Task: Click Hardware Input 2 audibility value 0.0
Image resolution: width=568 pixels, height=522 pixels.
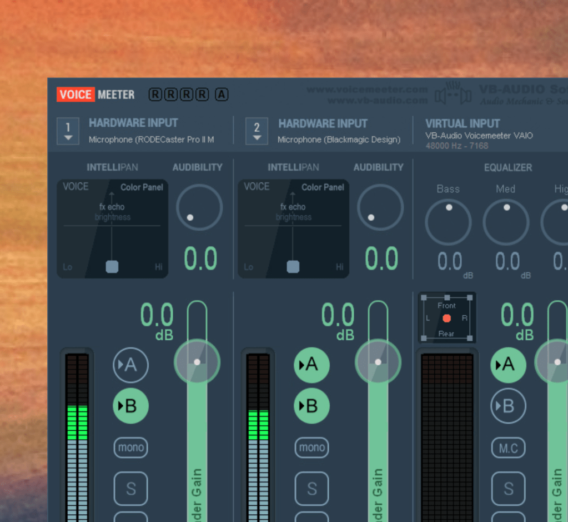Action: 381,258
